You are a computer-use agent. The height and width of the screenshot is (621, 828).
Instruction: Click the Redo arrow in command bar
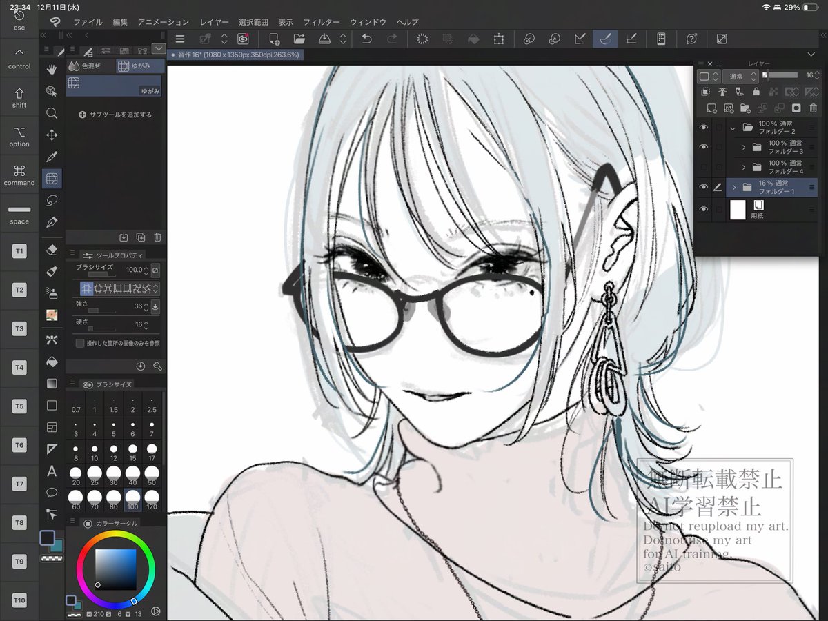click(391, 39)
